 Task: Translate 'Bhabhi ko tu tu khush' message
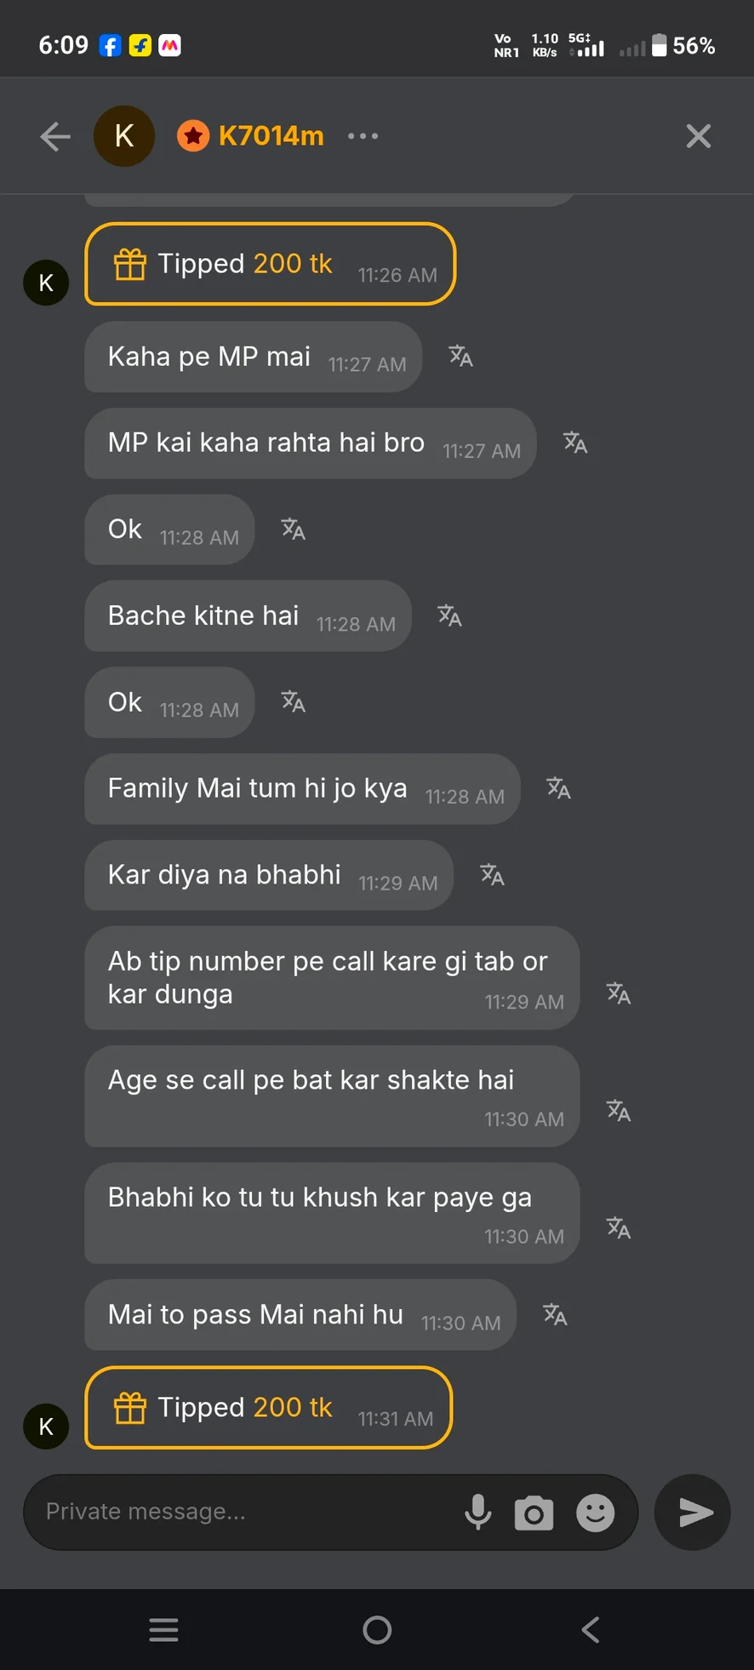[619, 1227]
